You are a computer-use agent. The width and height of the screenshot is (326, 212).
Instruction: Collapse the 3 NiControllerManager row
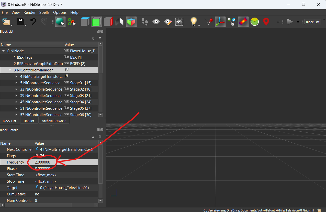(x=10, y=70)
